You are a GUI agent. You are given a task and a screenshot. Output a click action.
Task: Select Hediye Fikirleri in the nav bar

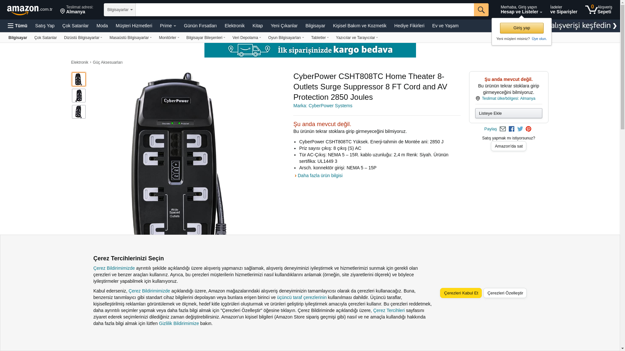(x=409, y=26)
